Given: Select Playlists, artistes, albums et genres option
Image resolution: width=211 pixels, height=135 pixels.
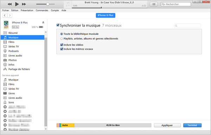Looking at the screenshot, I should coord(62,39).
